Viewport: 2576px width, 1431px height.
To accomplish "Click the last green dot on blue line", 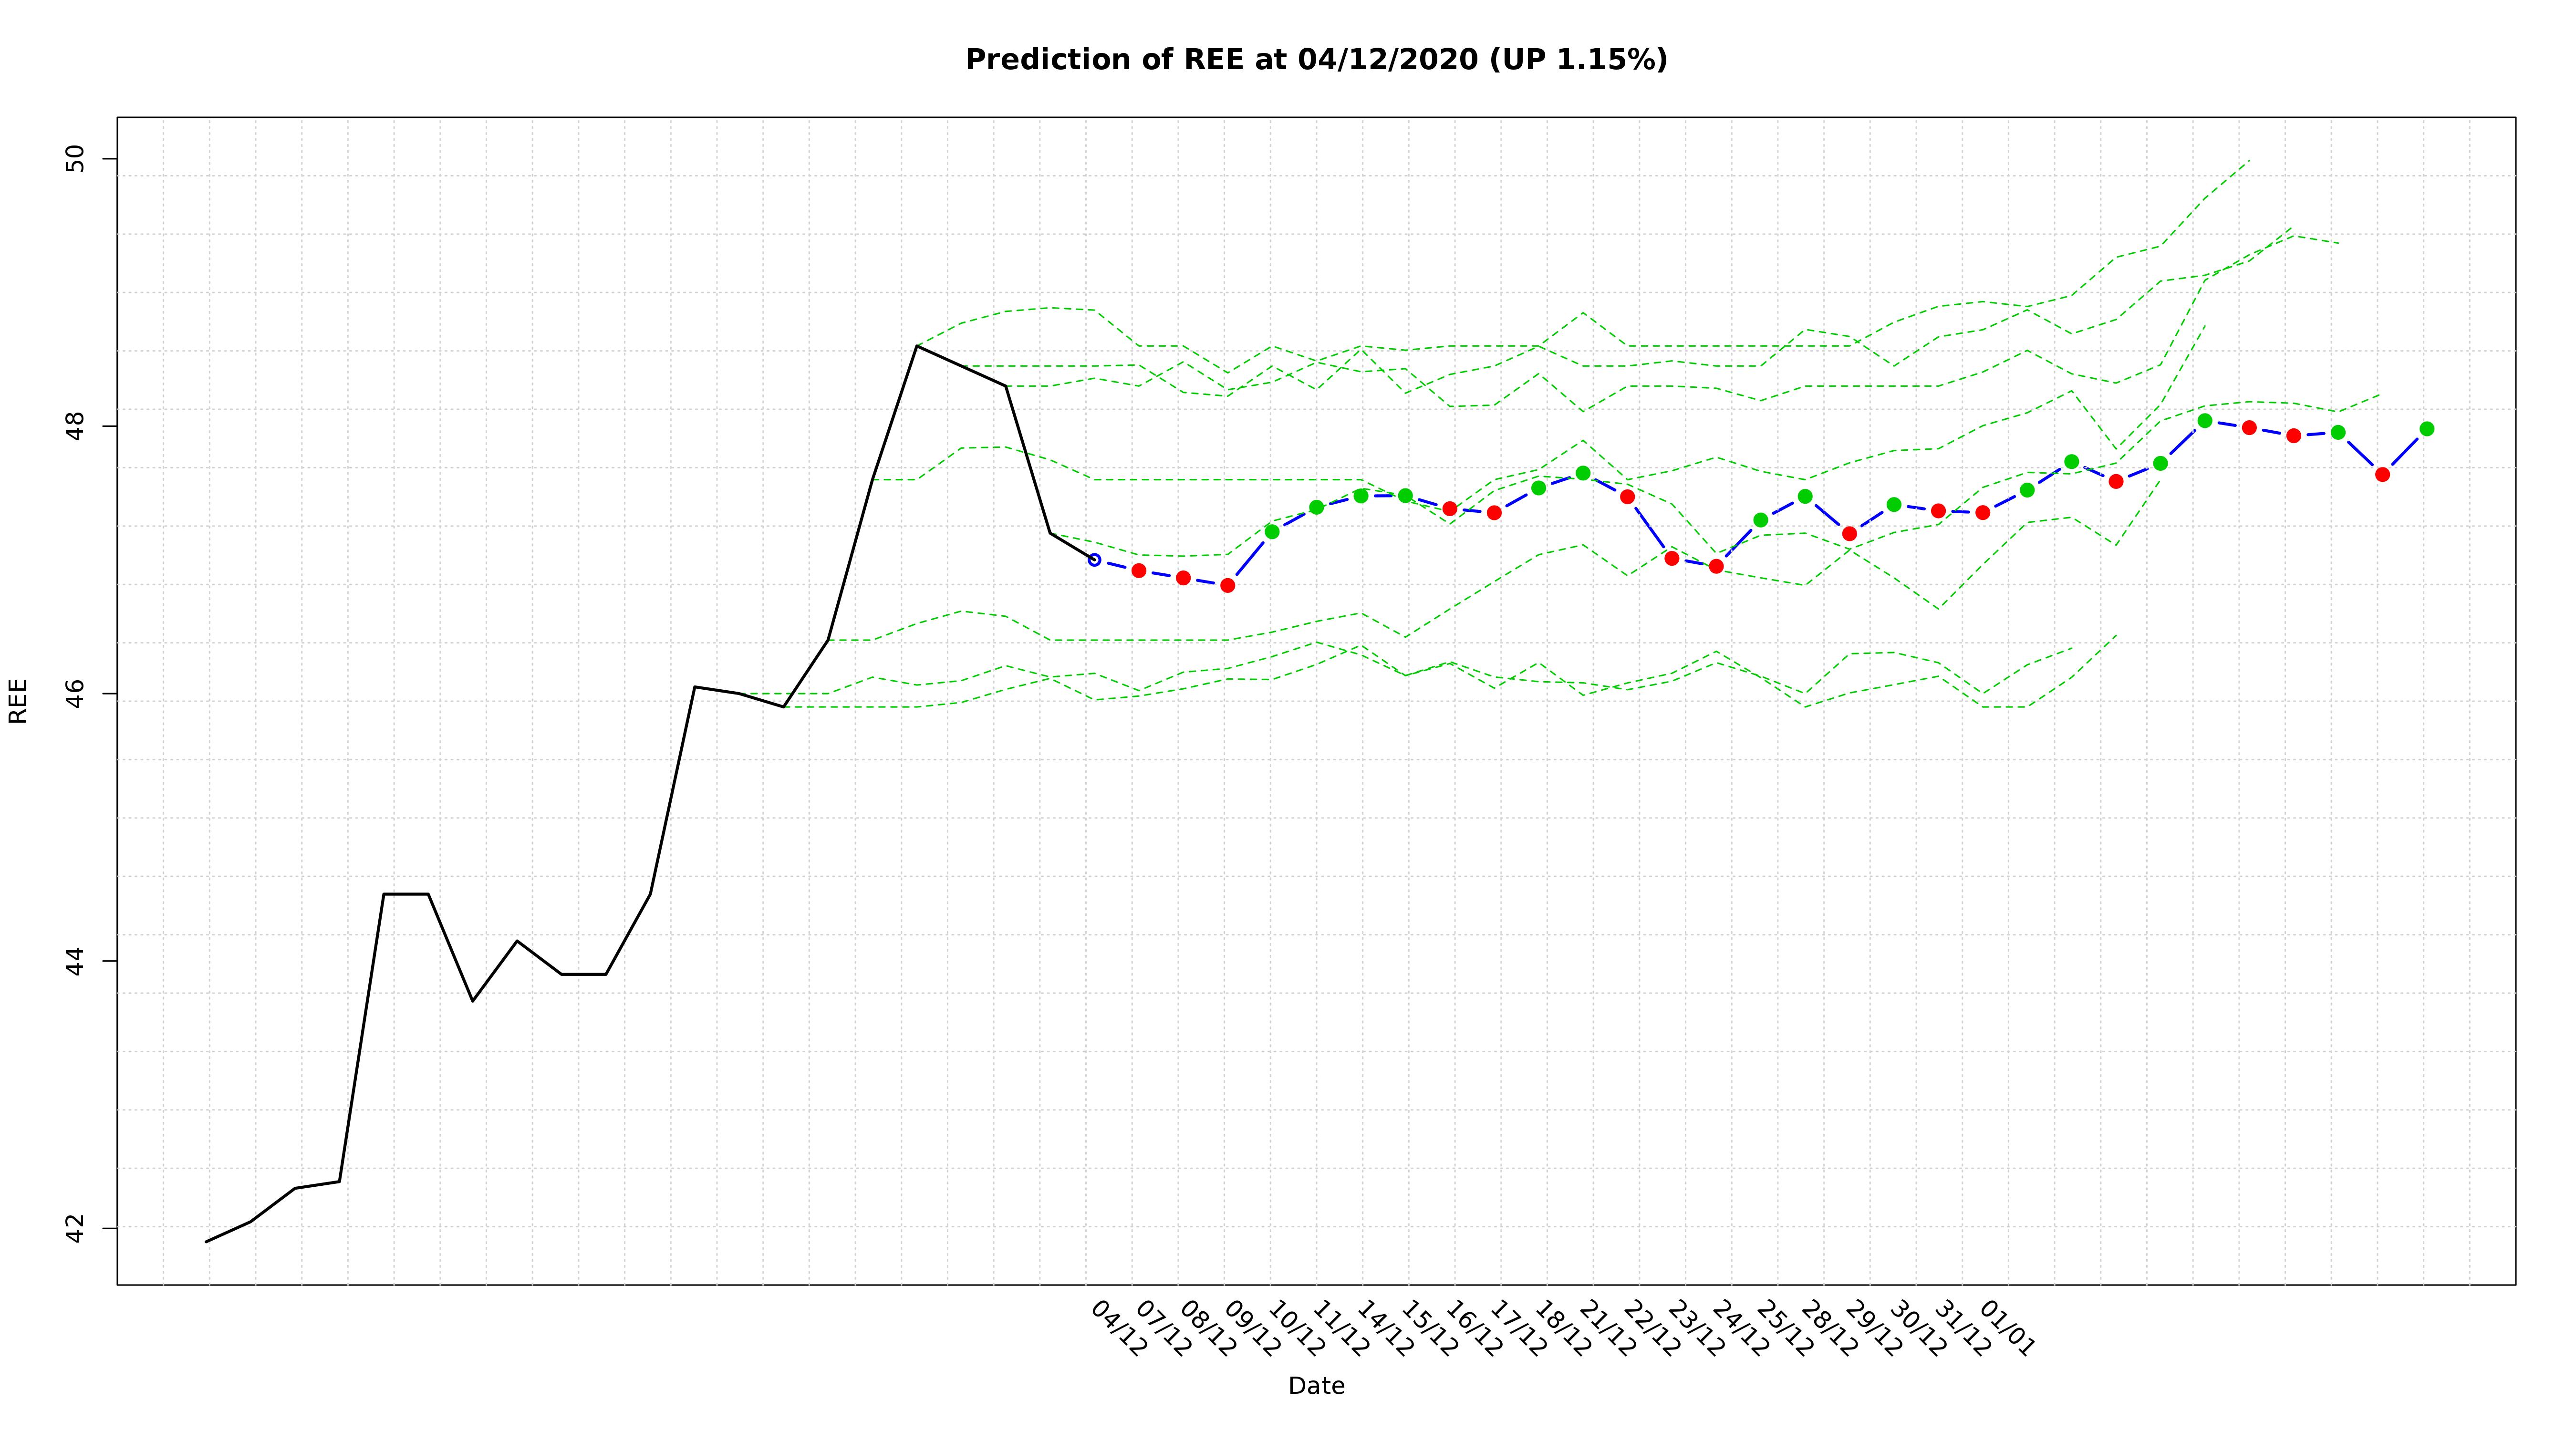I will (2427, 429).
